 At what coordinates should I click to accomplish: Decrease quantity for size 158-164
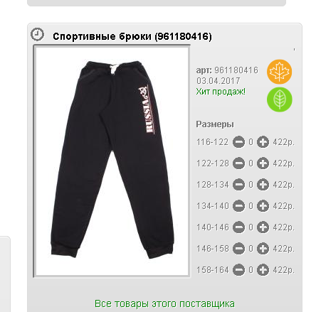pos(238,270)
